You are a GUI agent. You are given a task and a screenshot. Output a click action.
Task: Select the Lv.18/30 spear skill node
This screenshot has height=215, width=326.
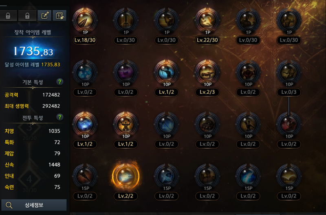coord(85,20)
